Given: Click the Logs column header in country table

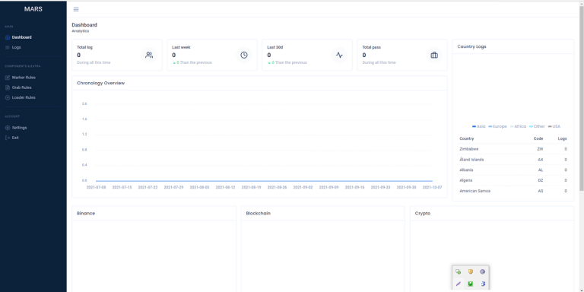Looking at the screenshot, I should (x=563, y=138).
